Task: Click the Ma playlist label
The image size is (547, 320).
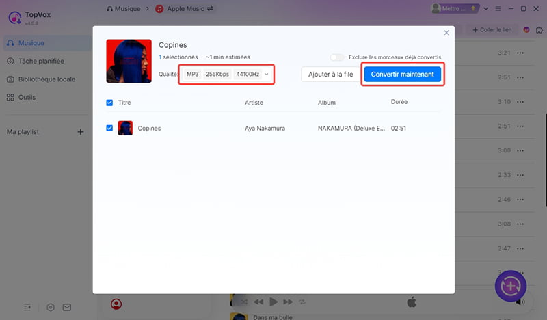Action: (23, 132)
